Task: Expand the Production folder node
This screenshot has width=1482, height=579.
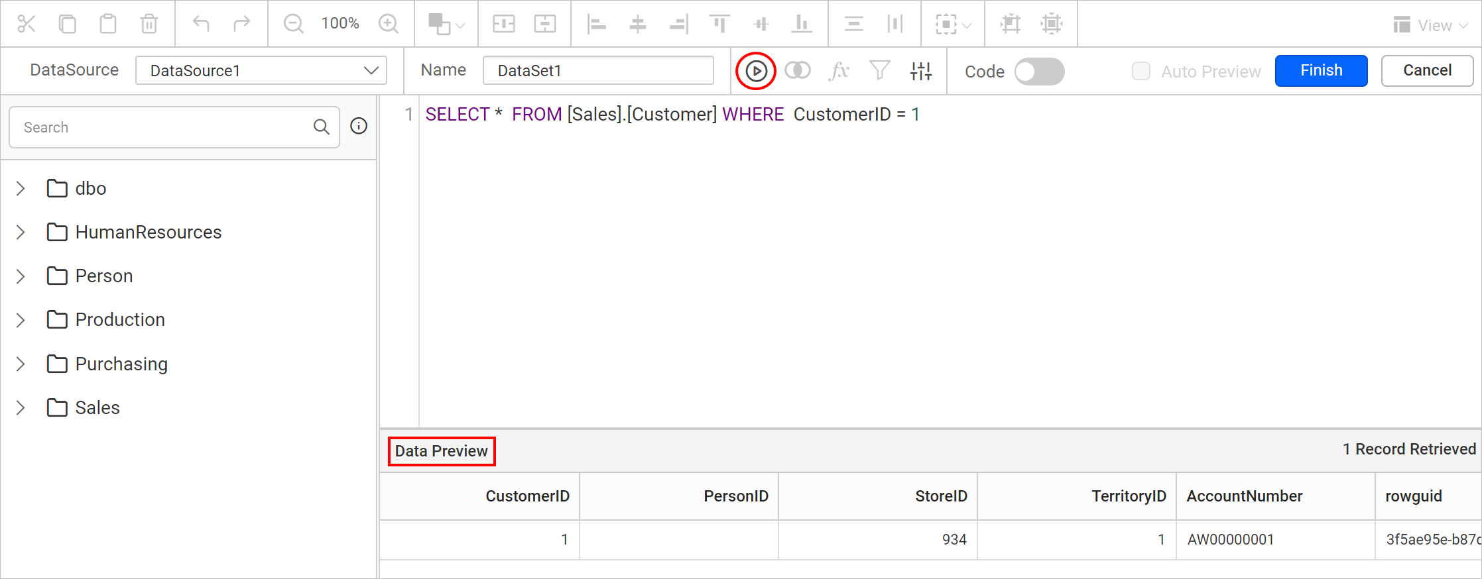Action: [21, 319]
